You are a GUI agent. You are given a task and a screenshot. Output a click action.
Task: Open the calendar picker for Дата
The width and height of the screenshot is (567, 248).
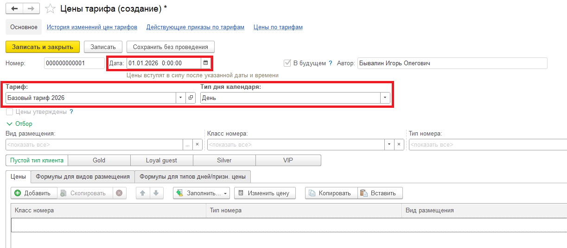(206, 63)
